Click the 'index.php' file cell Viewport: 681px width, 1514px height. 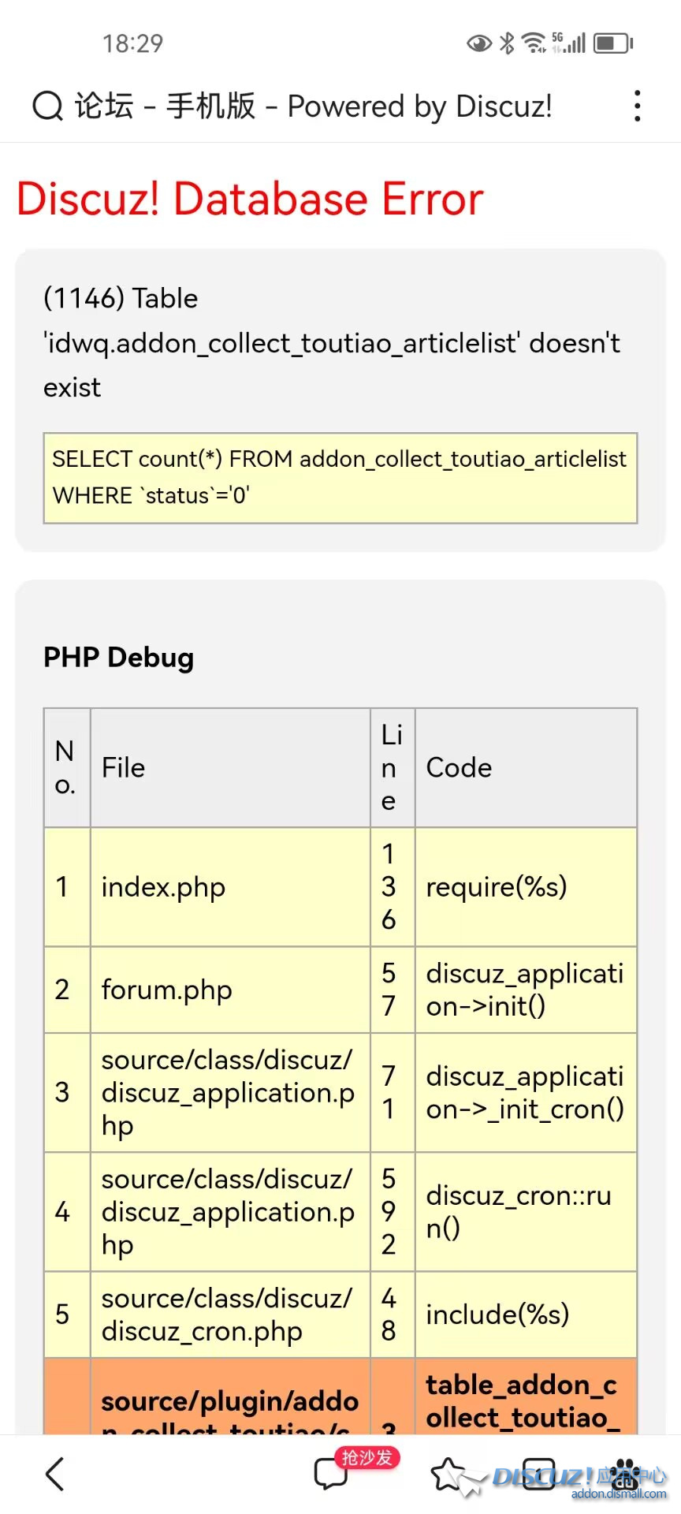click(x=230, y=887)
